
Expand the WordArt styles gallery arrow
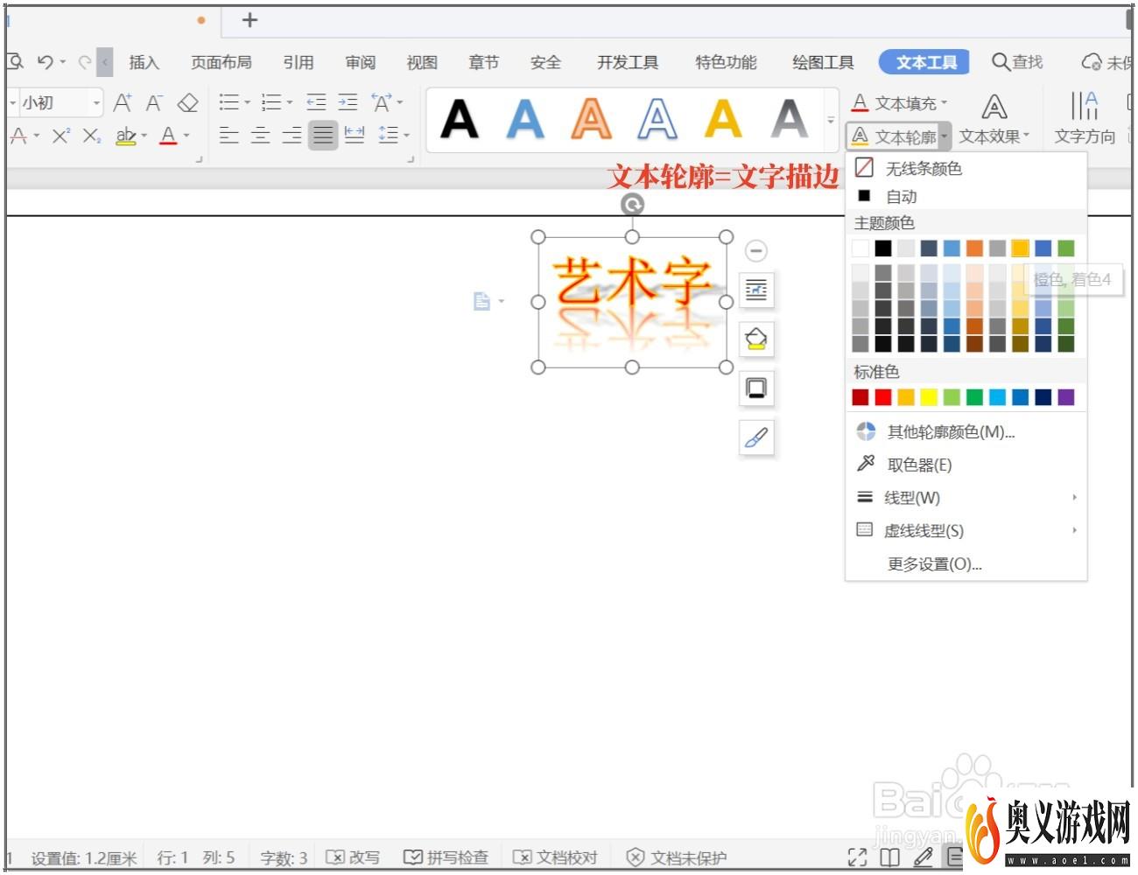[x=831, y=120]
